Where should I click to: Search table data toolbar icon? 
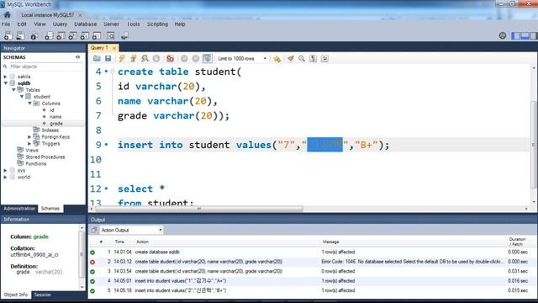pos(111,35)
